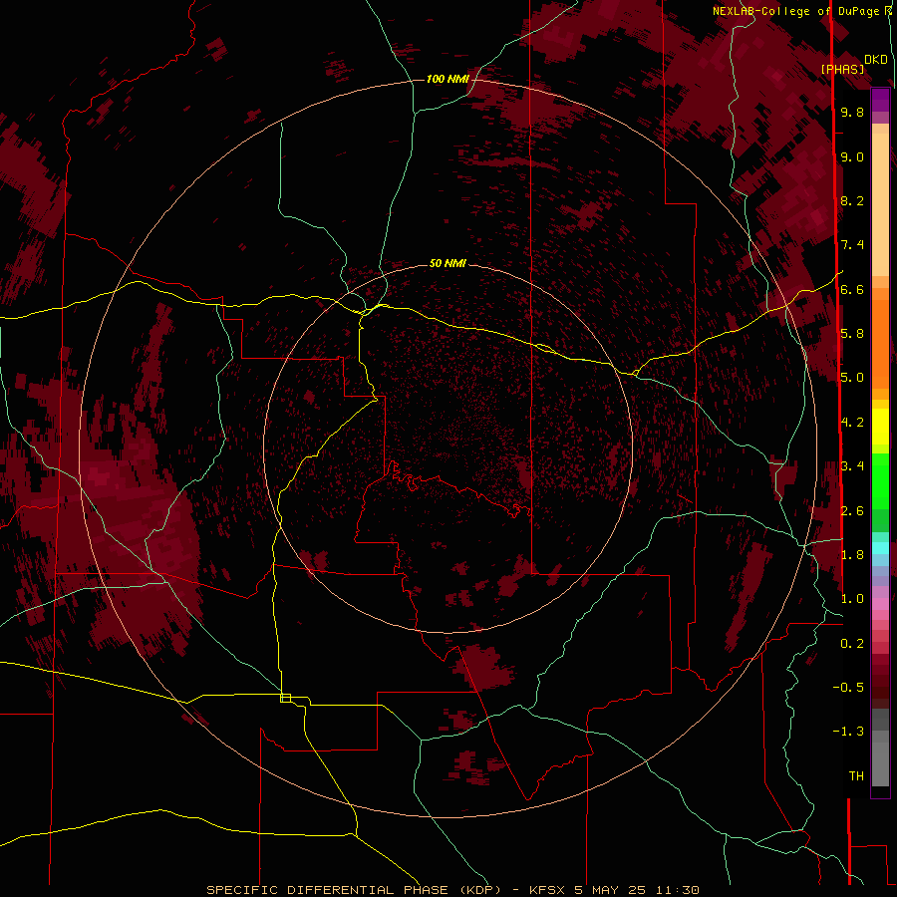Image resolution: width=897 pixels, height=897 pixels.
Task: Pick the bright green band on the color bar
Action: [880, 480]
